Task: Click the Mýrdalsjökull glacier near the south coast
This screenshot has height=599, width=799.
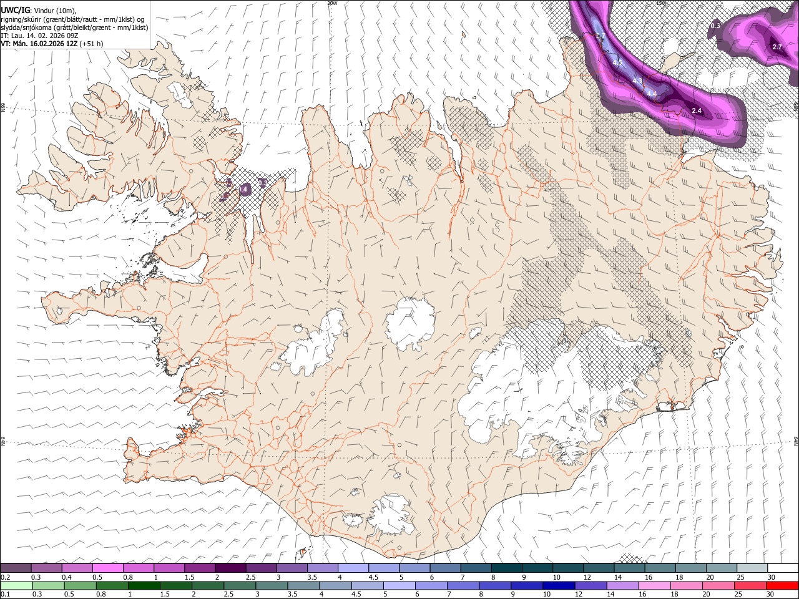Action: [x=392, y=514]
